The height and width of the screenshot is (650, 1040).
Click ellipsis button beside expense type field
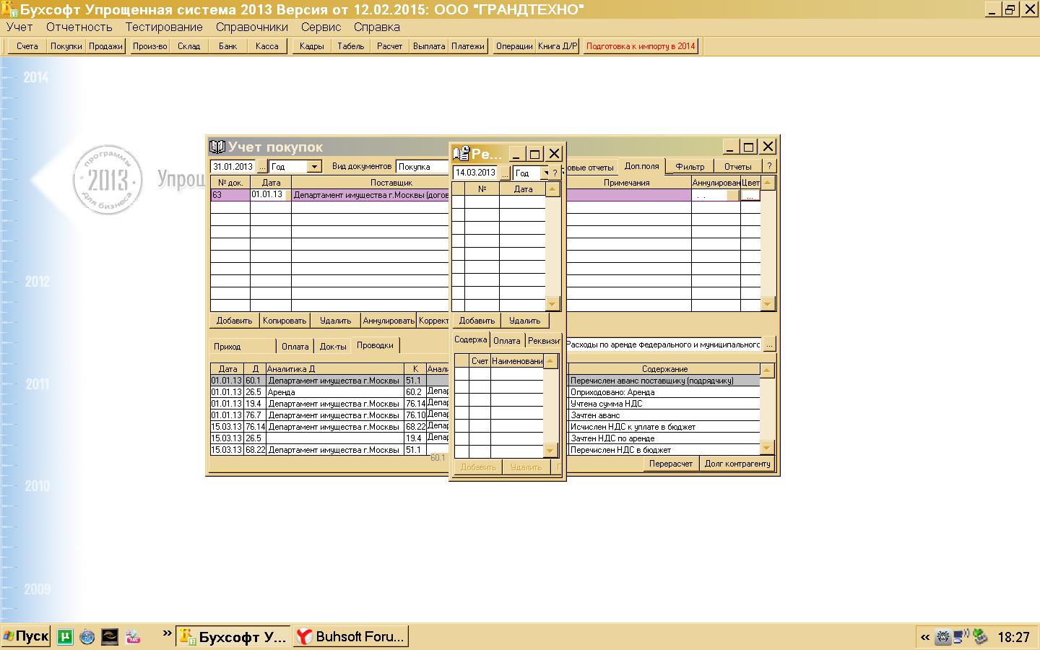769,344
